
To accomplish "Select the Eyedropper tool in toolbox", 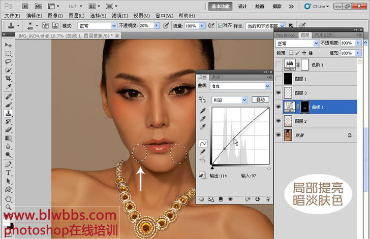I will pyautogui.click(x=8, y=86).
